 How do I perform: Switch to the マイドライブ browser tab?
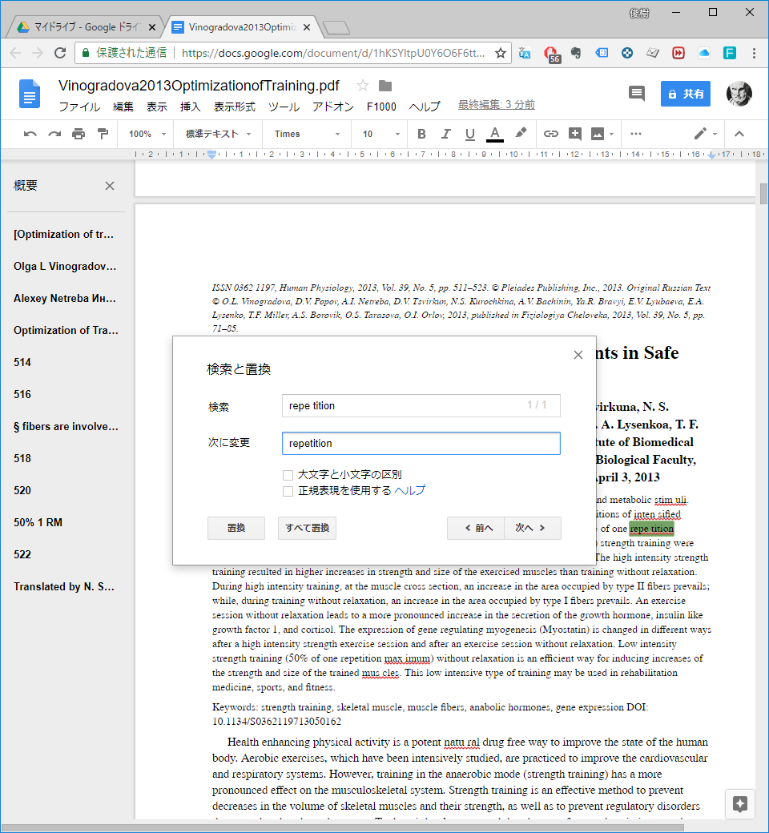pos(85,27)
